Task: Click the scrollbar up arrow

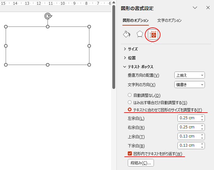Action: tap(114, 2)
